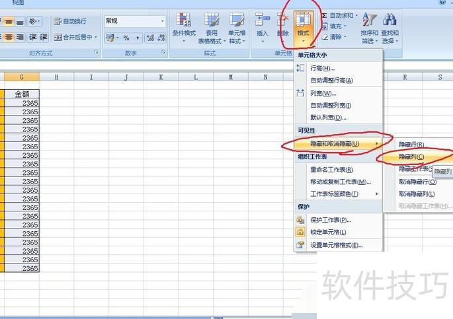Expand the Fill (填充) dropdown arrow
The height and width of the screenshot is (319, 453).
coord(345,26)
